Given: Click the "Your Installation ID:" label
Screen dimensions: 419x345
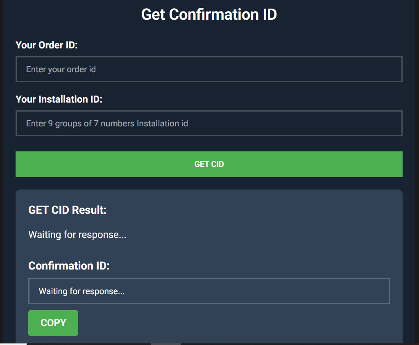Looking at the screenshot, I should pyautogui.click(x=59, y=99).
